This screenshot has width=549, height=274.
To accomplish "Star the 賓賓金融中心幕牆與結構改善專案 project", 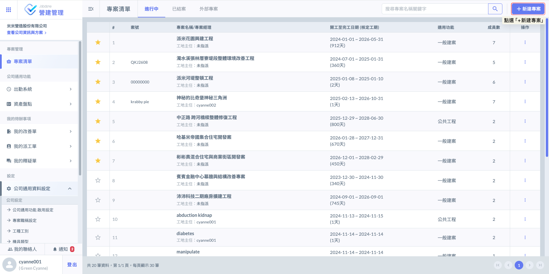I will [x=98, y=180].
